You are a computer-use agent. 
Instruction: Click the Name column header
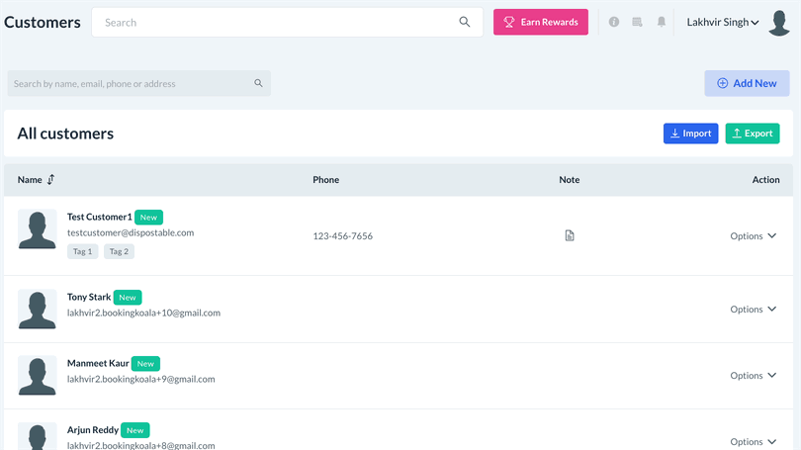tap(30, 179)
